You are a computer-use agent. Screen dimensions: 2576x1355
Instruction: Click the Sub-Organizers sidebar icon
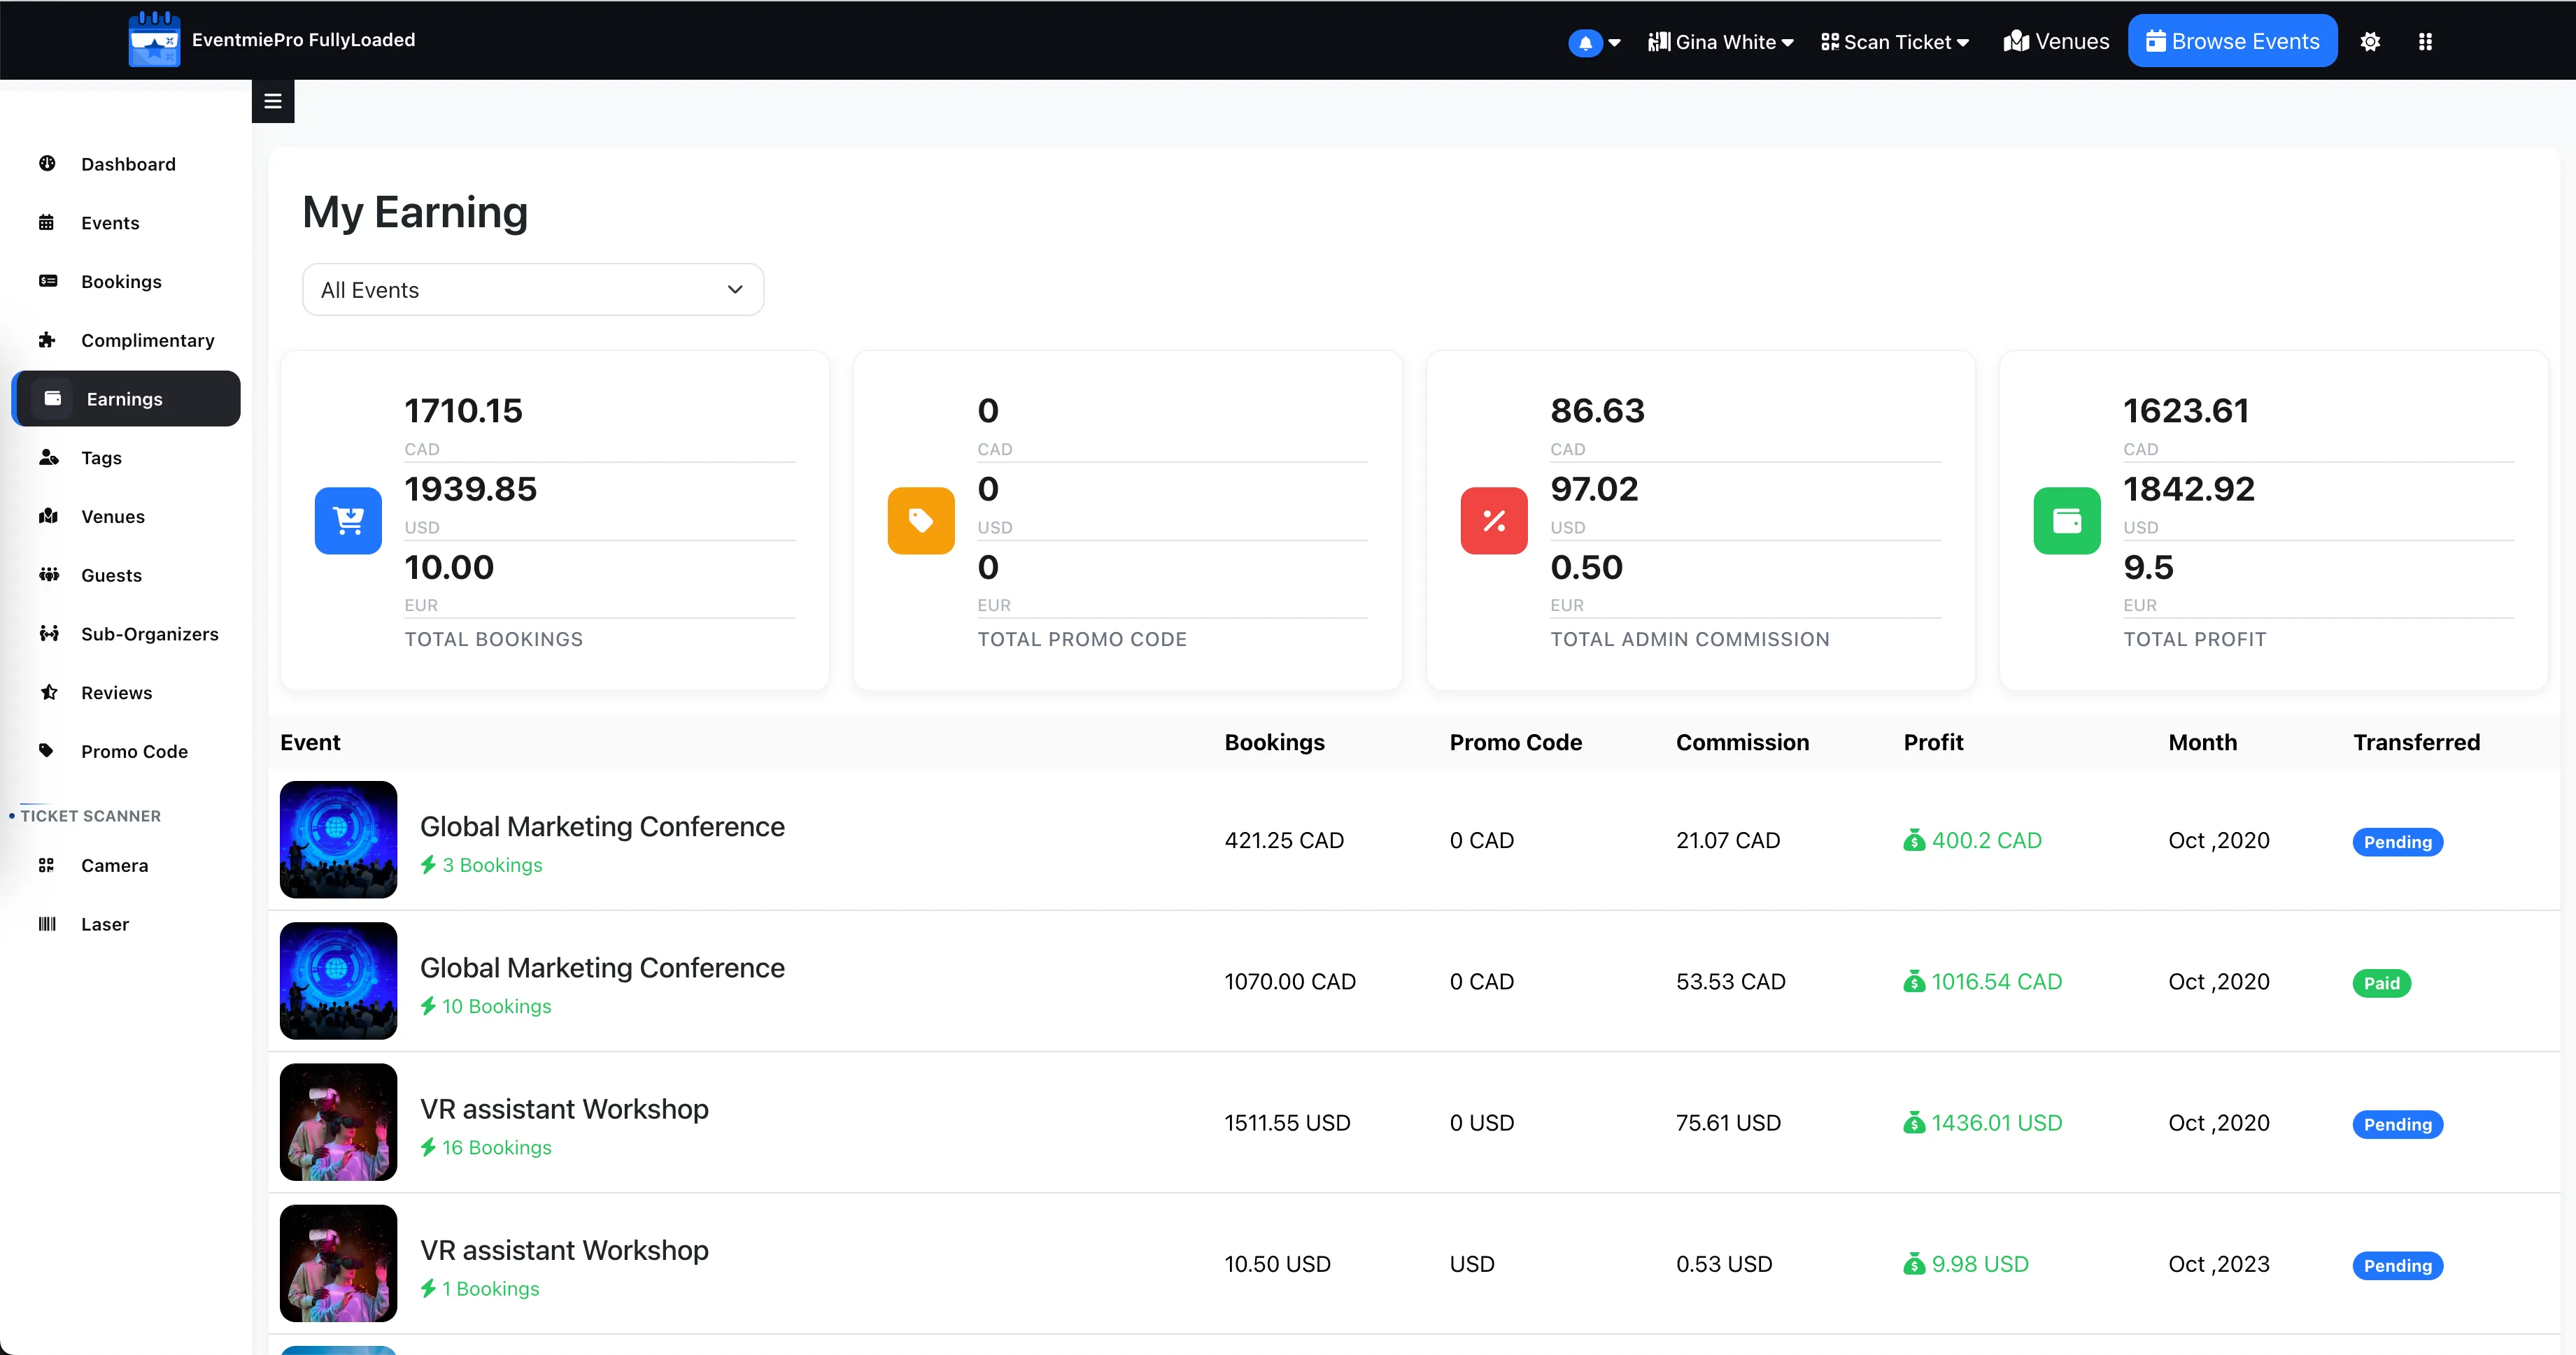click(x=48, y=633)
